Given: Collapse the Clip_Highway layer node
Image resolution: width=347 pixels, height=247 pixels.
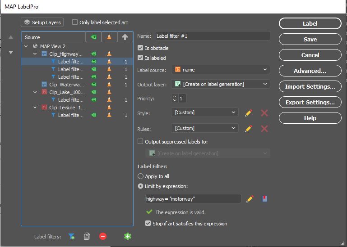Looking at the screenshot, I should pyautogui.click(x=35, y=54).
